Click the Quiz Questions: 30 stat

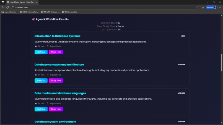tap(110, 30)
